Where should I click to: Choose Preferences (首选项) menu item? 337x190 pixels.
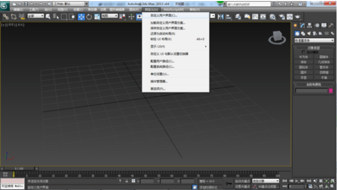pyautogui.click(x=175, y=89)
